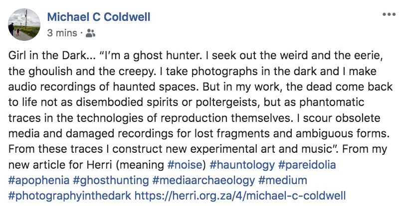
Task: Open the post options three-dot menu
Action: [x=388, y=14]
